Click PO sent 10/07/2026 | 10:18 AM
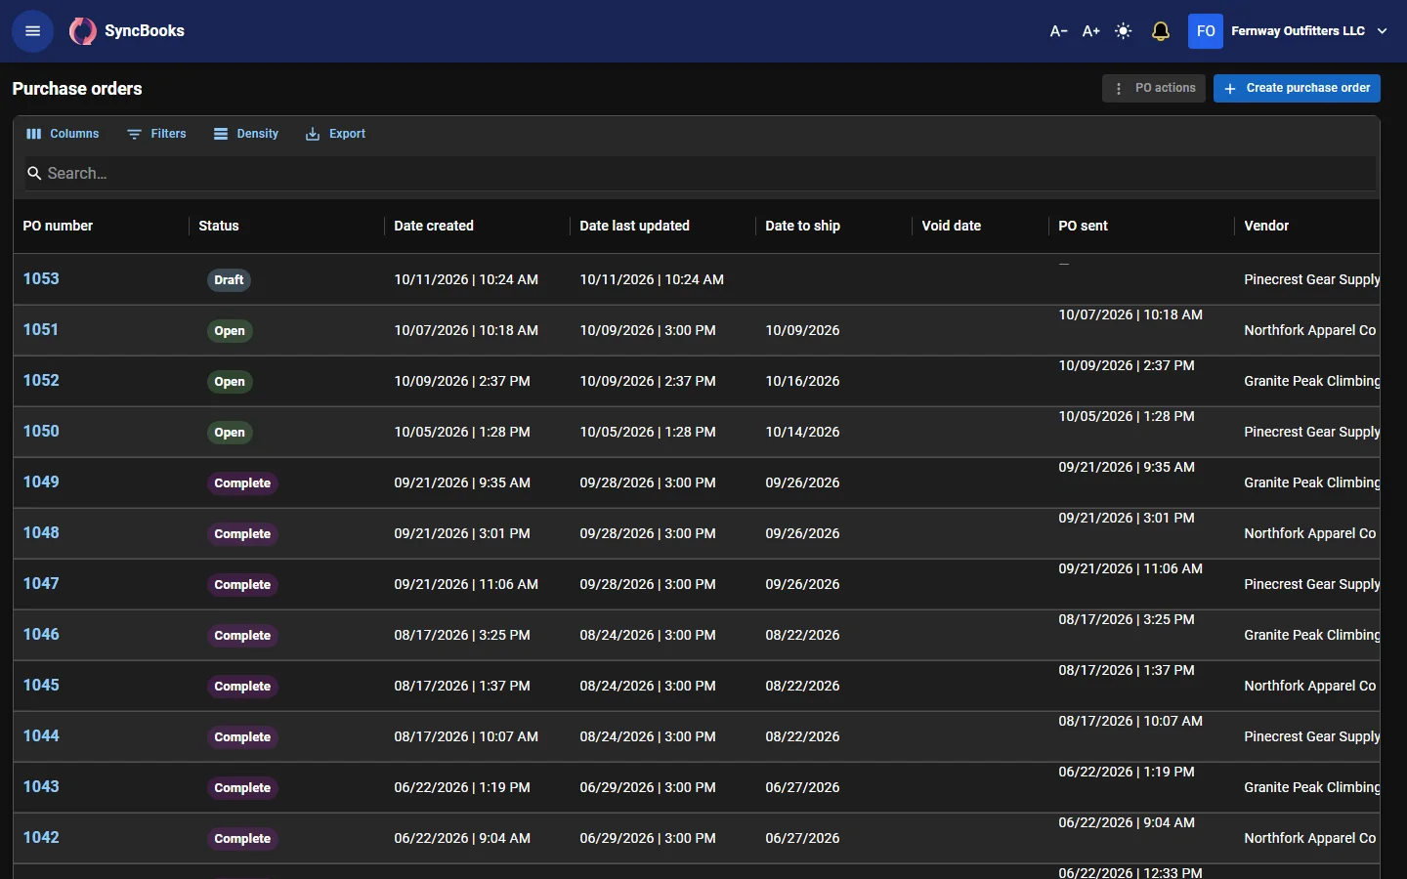The height and width of the screenshot is (879, 1407). click(1130, 314)
